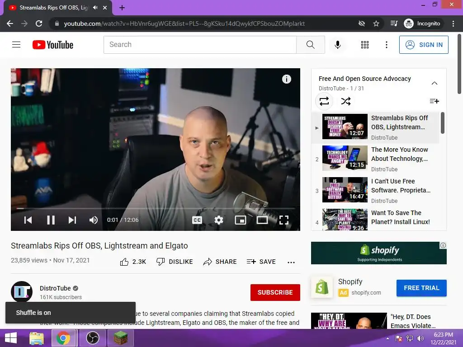The height and width of the screenshot is (347, 463).
Task: Open Minecraft from taskbar
Action: click(120, 338)
